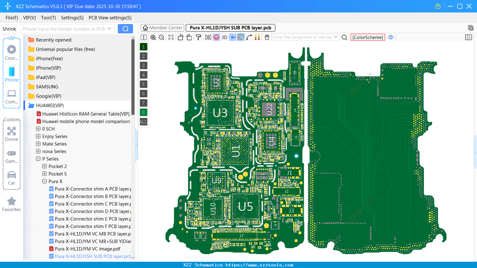Toggle the diode direction display
The image size is (477, 268).
[233, 37]
